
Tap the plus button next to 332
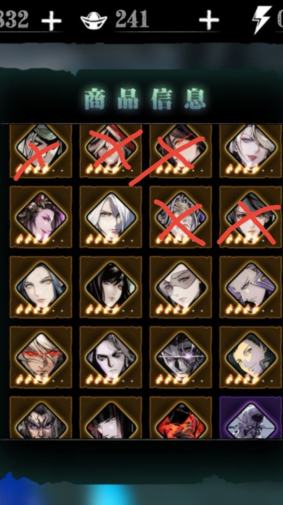51,21
